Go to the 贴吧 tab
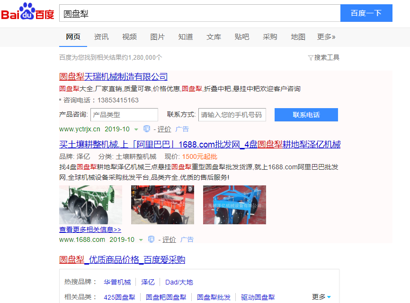The height and width of the screenshot is (303, 410). click(242, 37)
